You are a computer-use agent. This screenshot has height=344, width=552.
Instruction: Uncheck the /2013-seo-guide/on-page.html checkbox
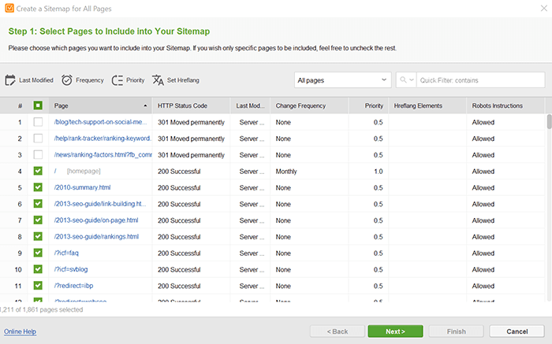[38, 220]
